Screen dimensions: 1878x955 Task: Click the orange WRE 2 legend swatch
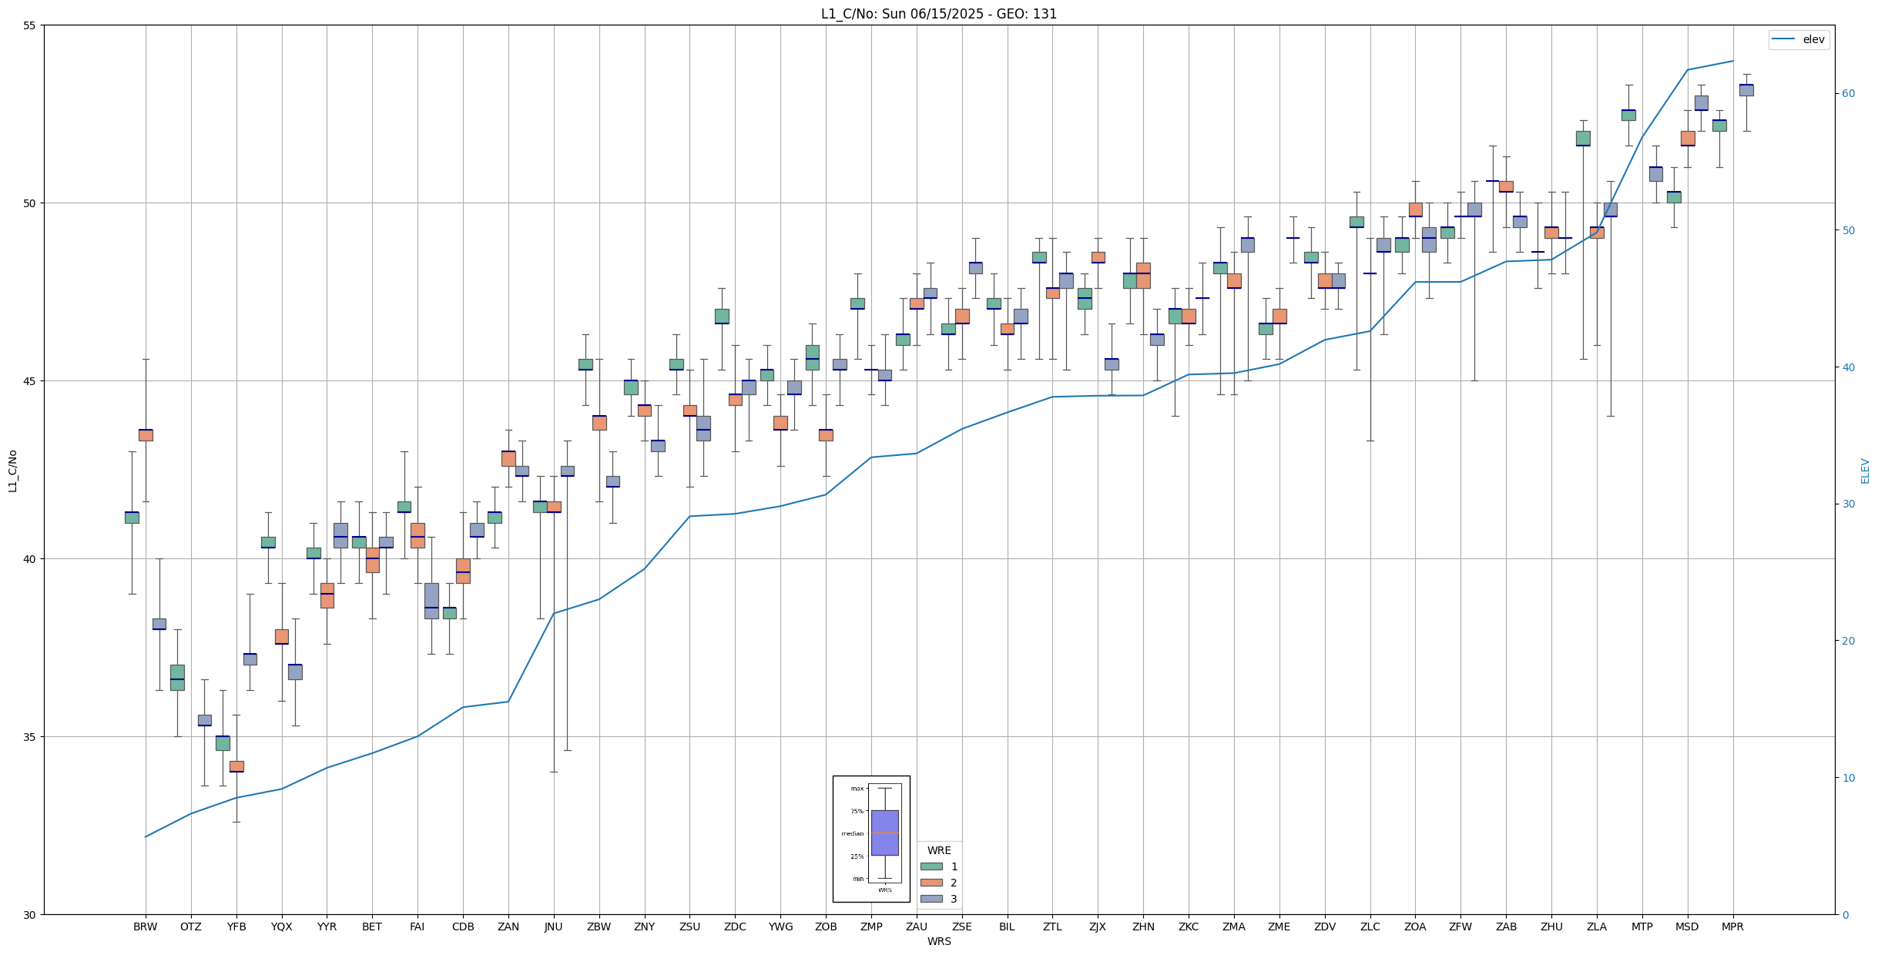(931, 883)
